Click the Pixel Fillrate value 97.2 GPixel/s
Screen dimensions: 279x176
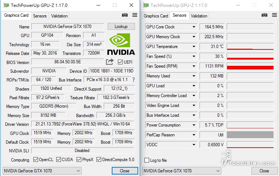(x=48, y=97)
